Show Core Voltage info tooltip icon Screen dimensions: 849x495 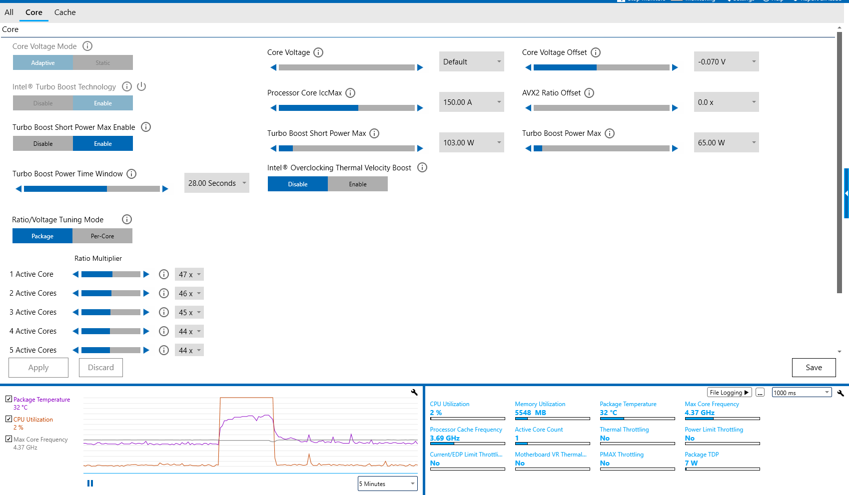point(318,52)
